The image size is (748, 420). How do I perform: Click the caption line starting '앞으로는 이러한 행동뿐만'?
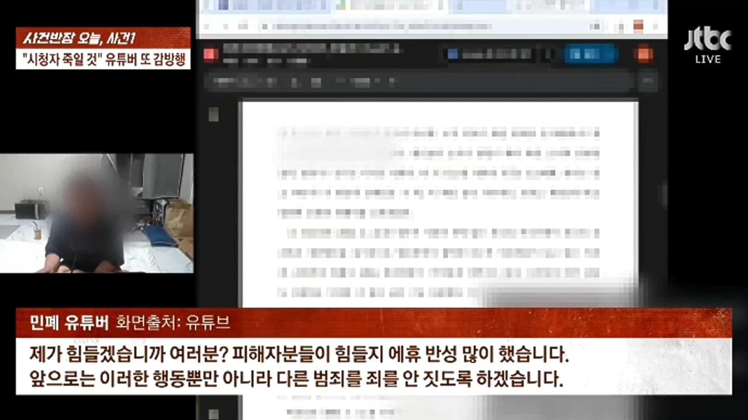tap(296, 379)
